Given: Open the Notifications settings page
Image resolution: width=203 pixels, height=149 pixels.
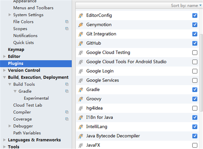Looking at the screenshot, I should point(25,36).
